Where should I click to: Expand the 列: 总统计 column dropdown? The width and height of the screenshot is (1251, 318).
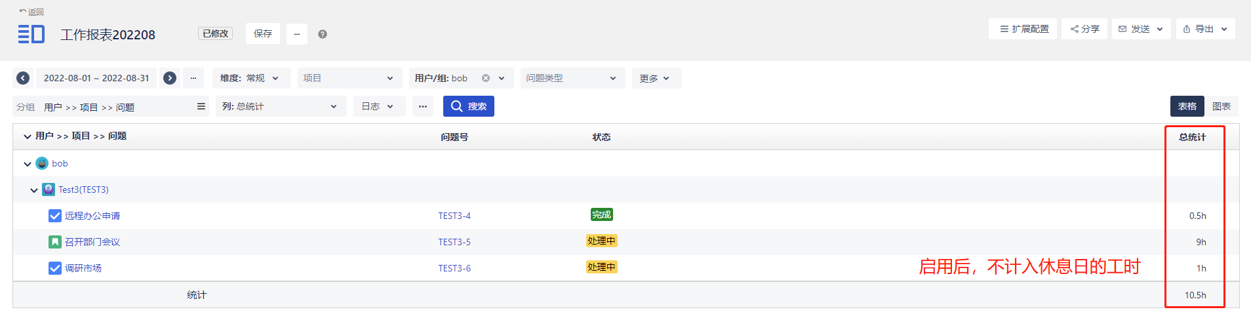[280, 106]
